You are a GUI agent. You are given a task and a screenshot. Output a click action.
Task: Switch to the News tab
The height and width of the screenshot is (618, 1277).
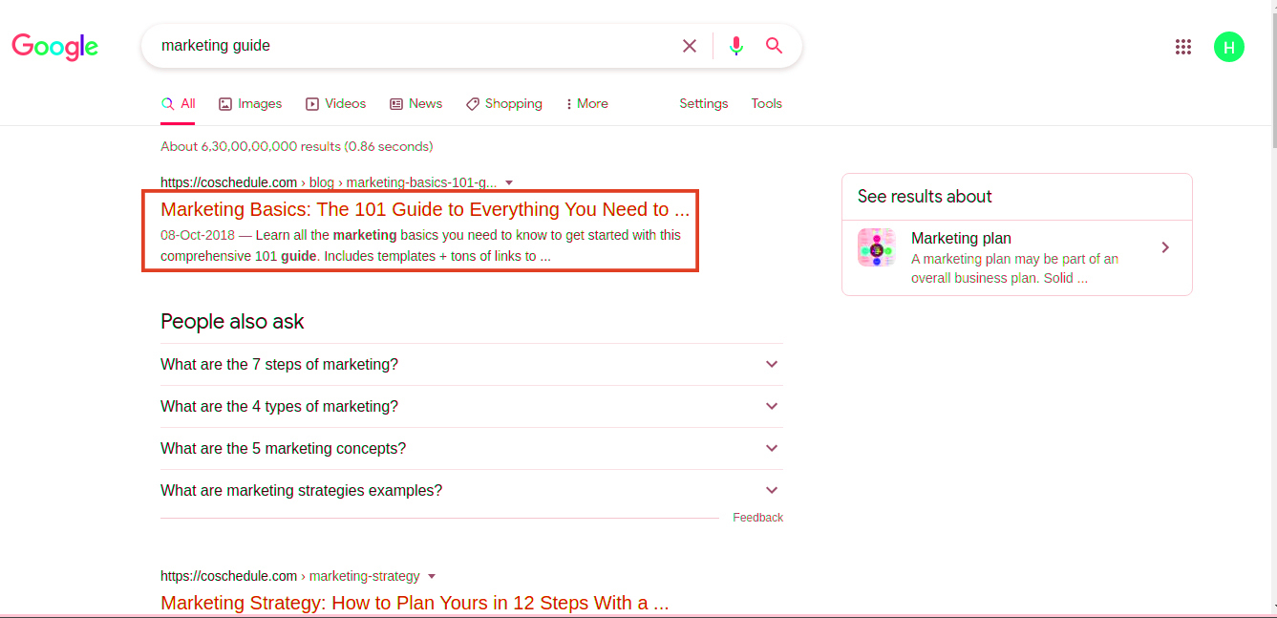point(415,103)
